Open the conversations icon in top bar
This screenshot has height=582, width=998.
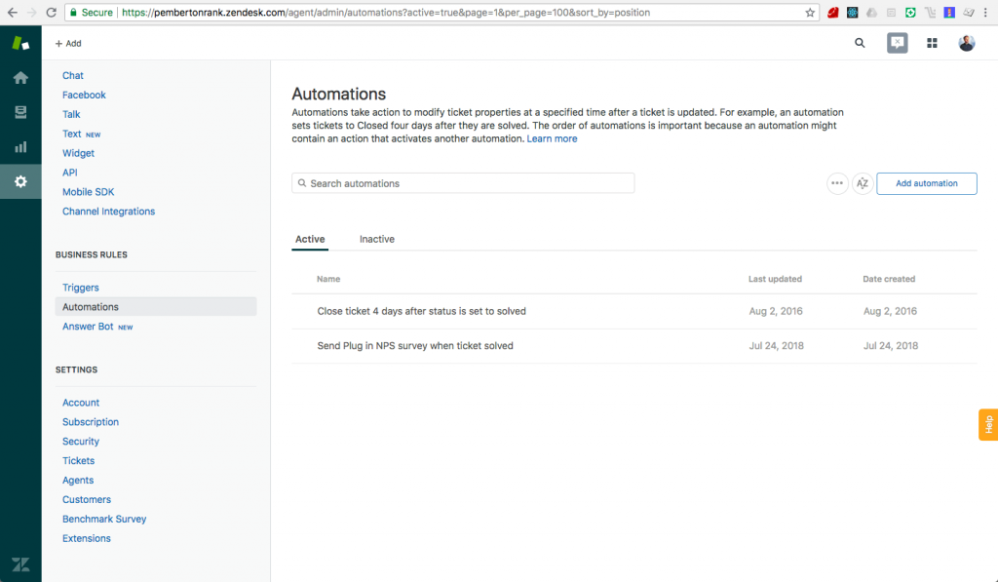(x=897, y=43)
